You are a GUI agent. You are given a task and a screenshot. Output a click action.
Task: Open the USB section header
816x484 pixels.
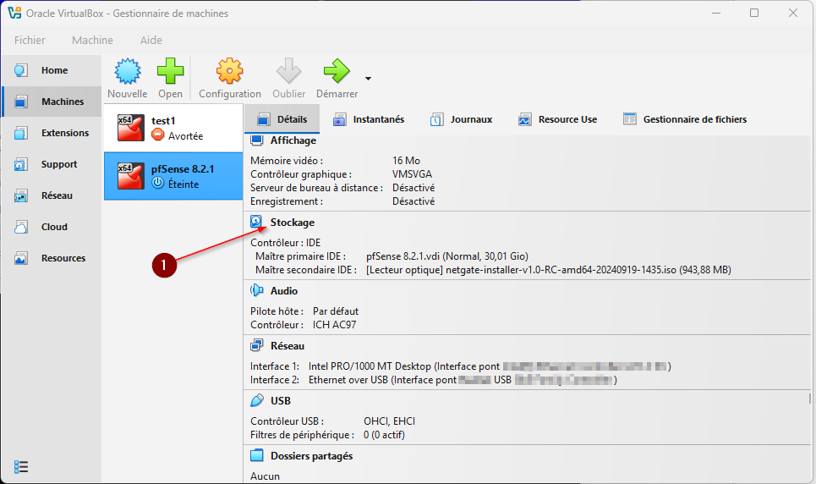click(x=281, y=401)
